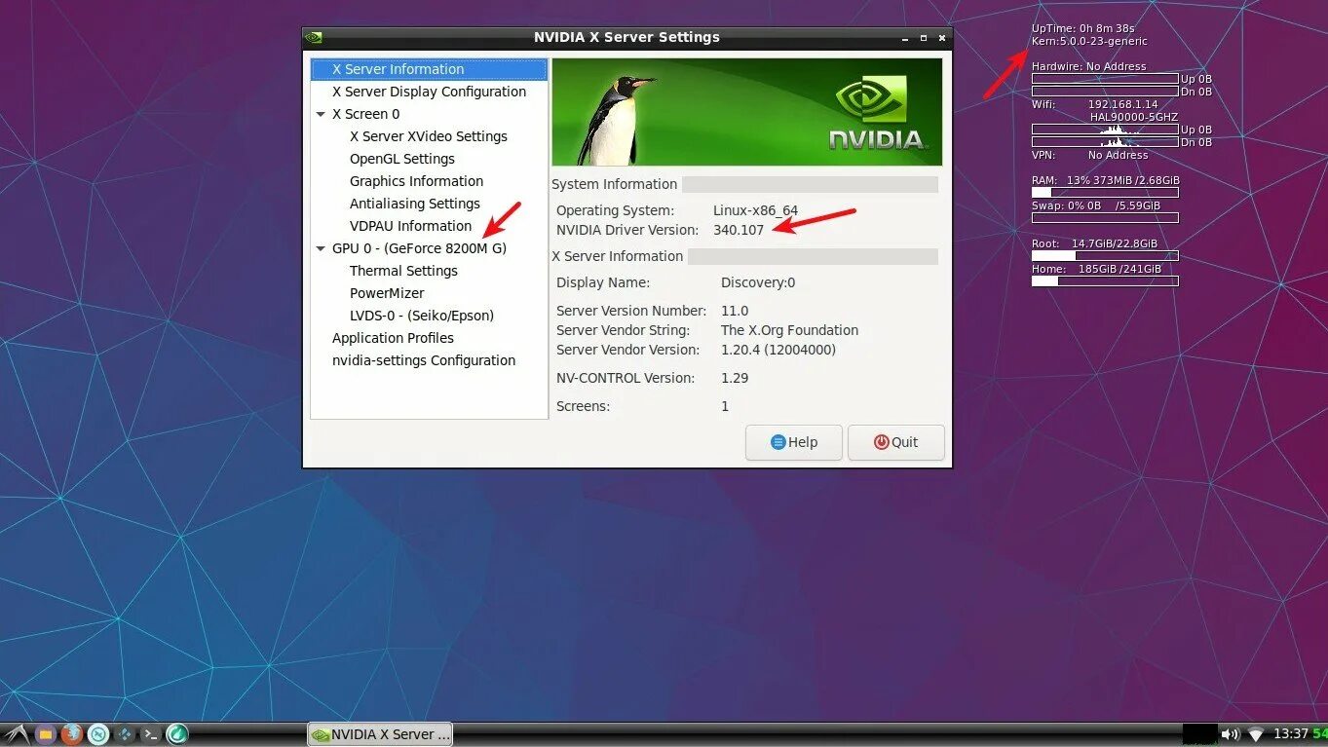
Task: Click the UpTime line in the desktop widget
Action: tap(1083, 29)
